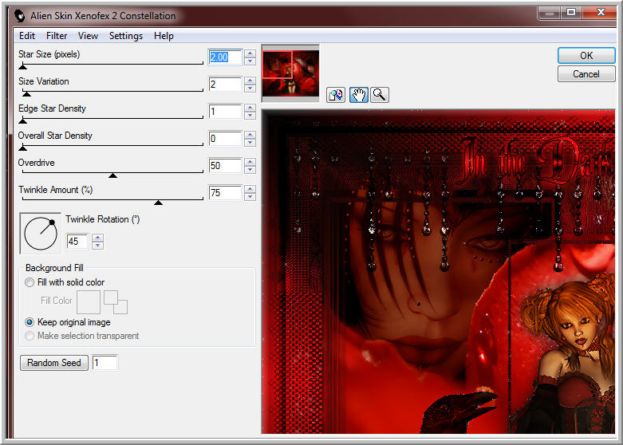Decrease Twinkle Rotation with down arrow

[98, 245]
